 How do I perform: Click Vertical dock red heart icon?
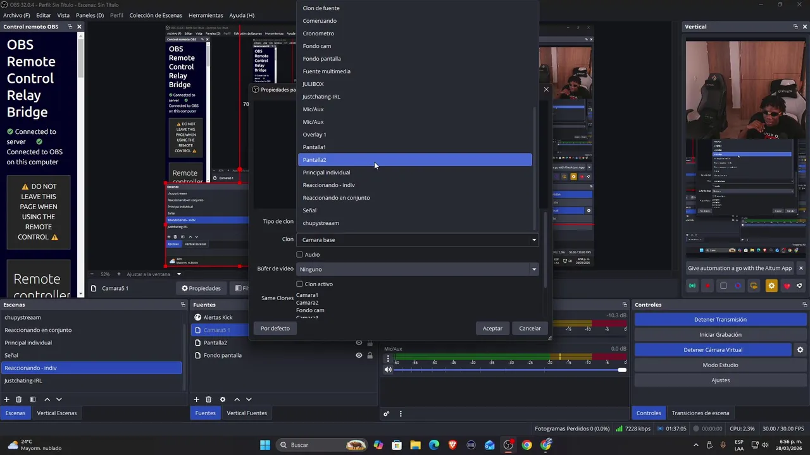pyautogui.click(x=787, y=286)
